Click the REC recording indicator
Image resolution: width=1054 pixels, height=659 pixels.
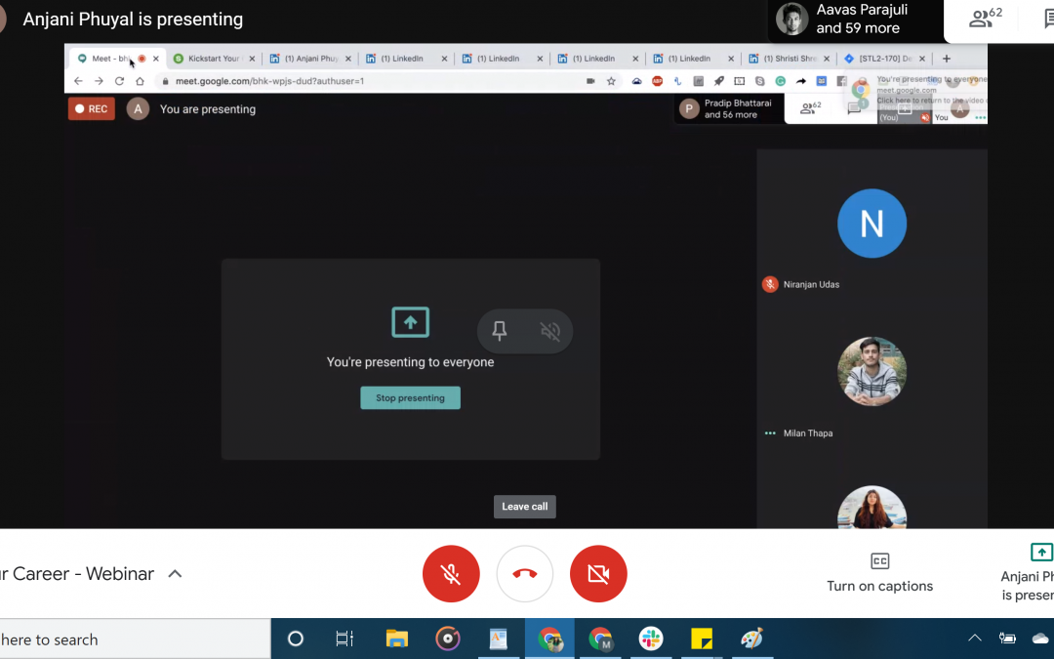pos(92,109)
